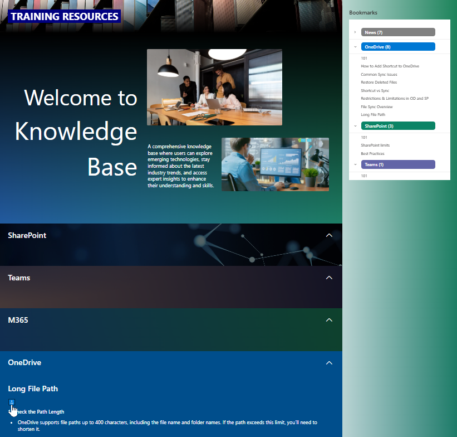
Task: Click the OneDrive section title
Action: [x=24, y=362]
